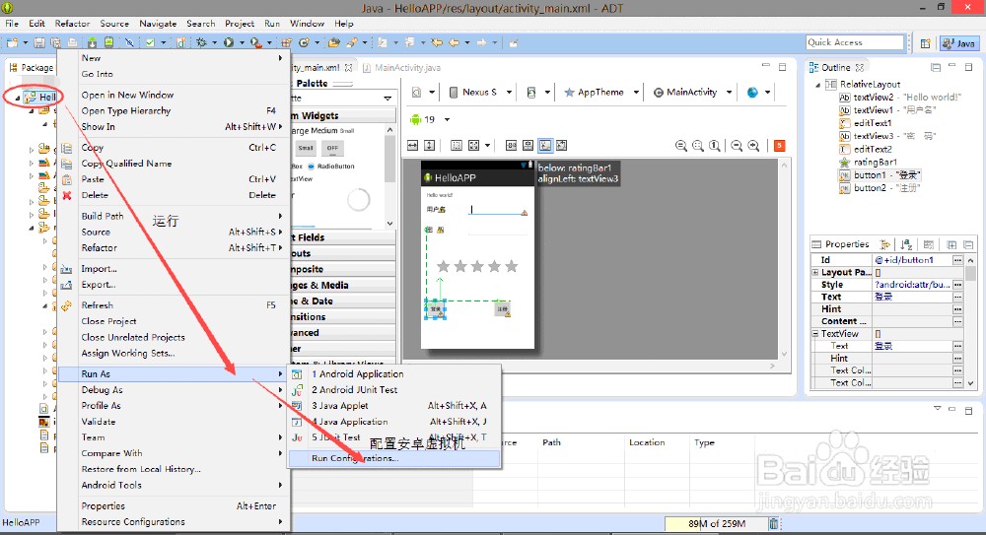Click the rating bar stars on canvas
The image size is (986, 535).
point(477,267)
